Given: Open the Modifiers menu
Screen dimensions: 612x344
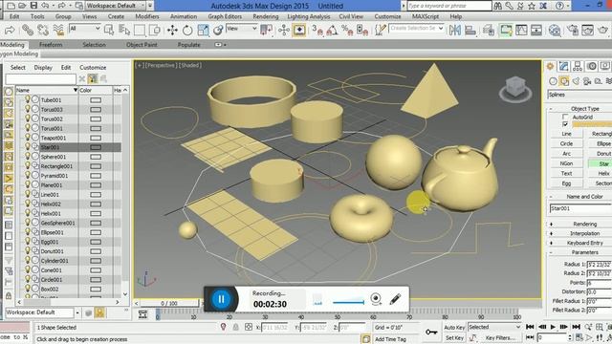Looking at the screenshot, I should point(146,16).
